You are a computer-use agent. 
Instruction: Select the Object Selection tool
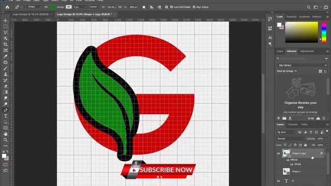[6, 38]
